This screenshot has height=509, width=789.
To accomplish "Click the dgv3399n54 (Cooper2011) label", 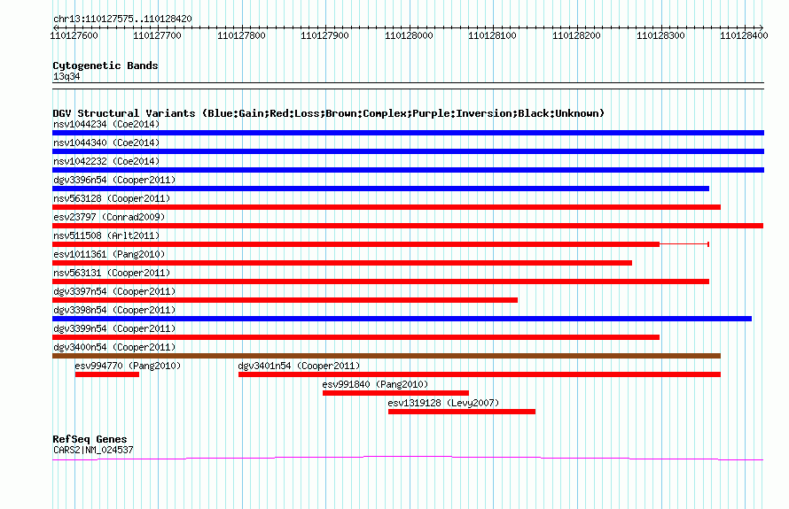I will click(114, 328).
